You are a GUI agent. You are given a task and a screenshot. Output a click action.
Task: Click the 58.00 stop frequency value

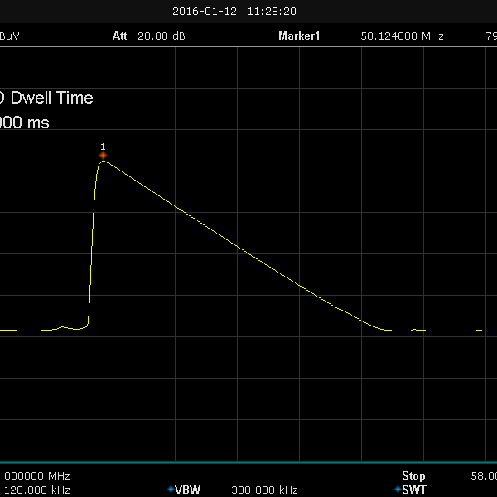(483, 475)
